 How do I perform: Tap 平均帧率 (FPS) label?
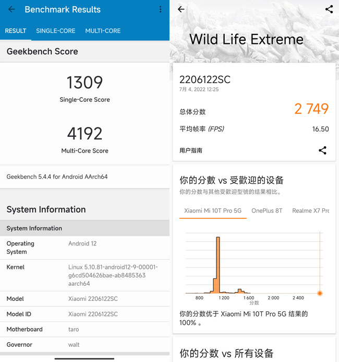[202, 129]
